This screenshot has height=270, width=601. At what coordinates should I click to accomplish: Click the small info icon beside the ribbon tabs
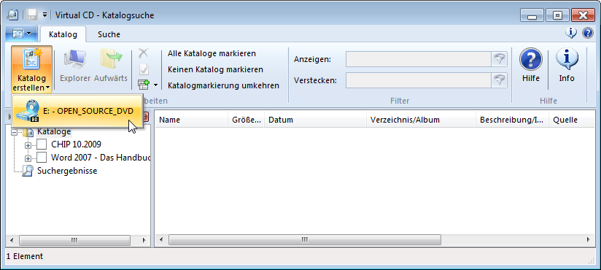(571, 34)
